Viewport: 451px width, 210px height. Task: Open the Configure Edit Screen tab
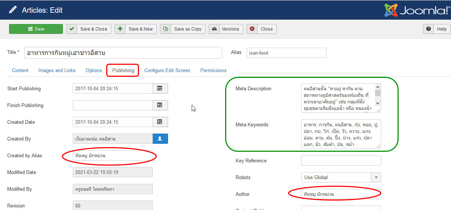[x=167, y=70]
